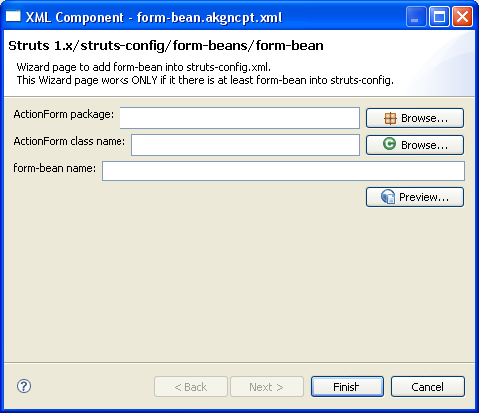Open the Preview... dialog
The width and height of the screenshot is (479, 413).
click(x=415, y=197)
